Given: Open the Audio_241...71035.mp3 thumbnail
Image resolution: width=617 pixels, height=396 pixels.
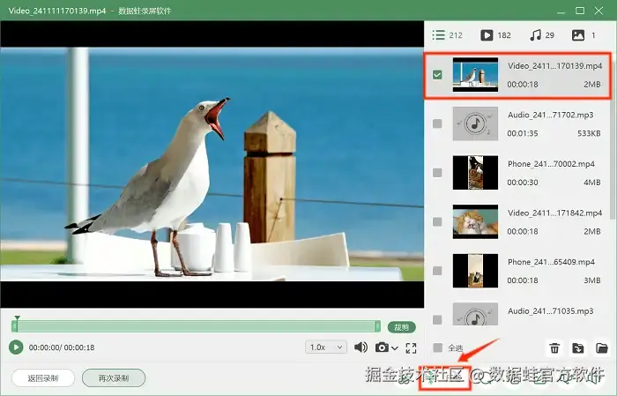Looking at the screenshot, I should [x=475, y=314].
